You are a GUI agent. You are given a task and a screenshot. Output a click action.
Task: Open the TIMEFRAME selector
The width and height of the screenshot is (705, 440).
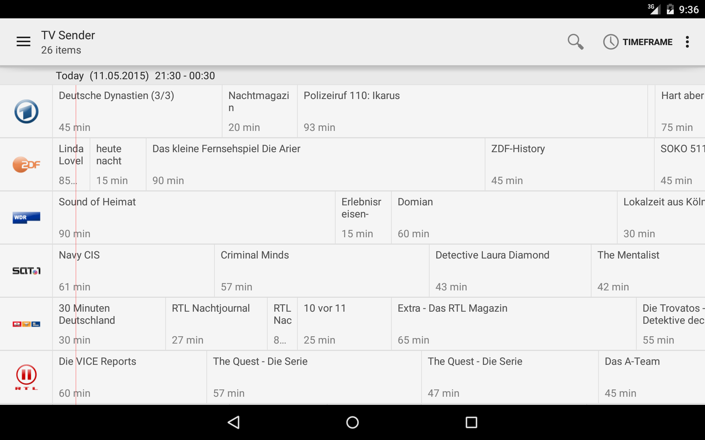pos(638,42)
